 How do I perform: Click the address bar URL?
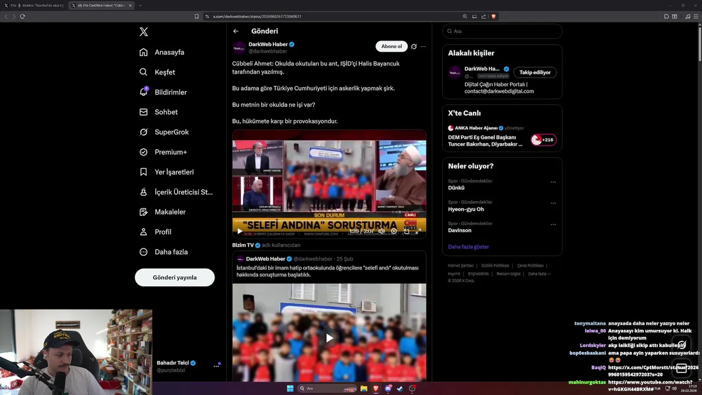click(x=257, y=16)
